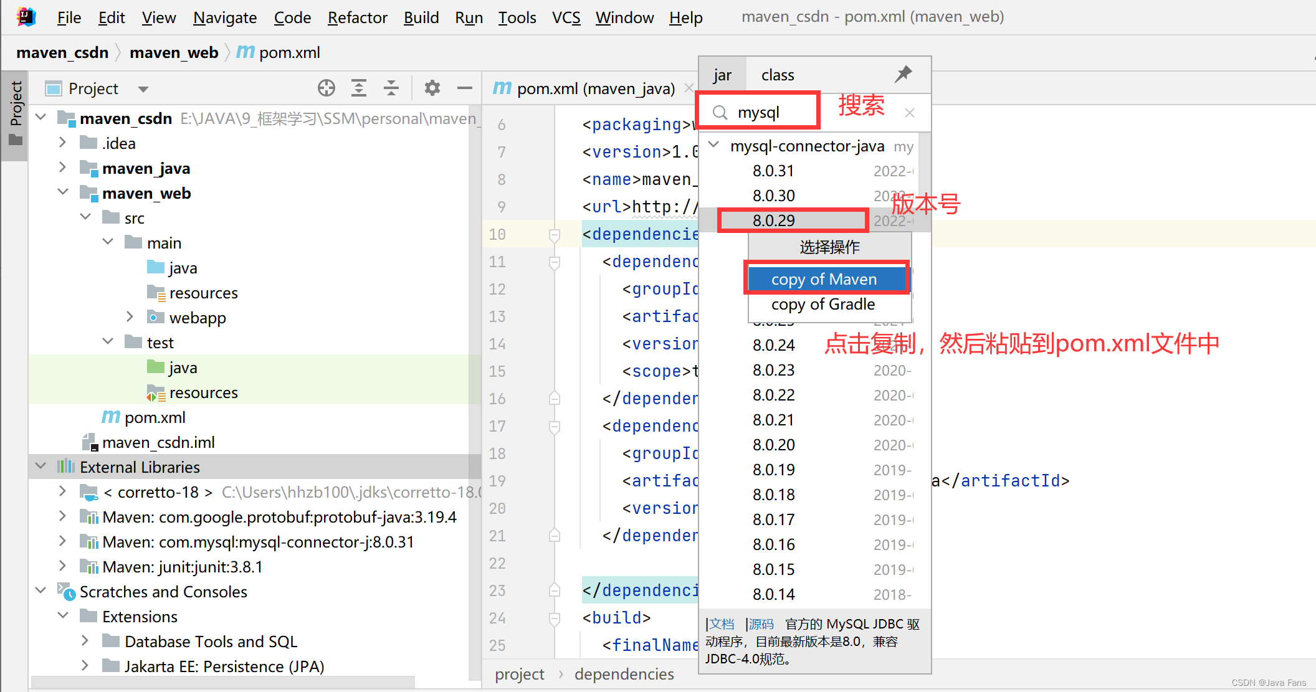
Task: Click the fold marker on line 24
Action: [x=554, y=619]
